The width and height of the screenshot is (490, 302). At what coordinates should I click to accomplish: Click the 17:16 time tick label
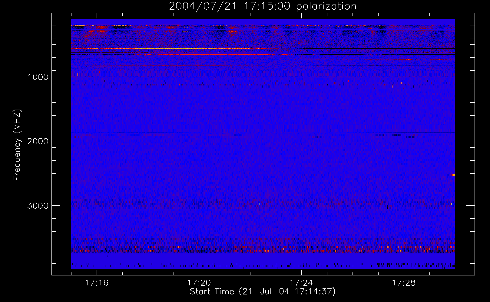coord(97,283)
